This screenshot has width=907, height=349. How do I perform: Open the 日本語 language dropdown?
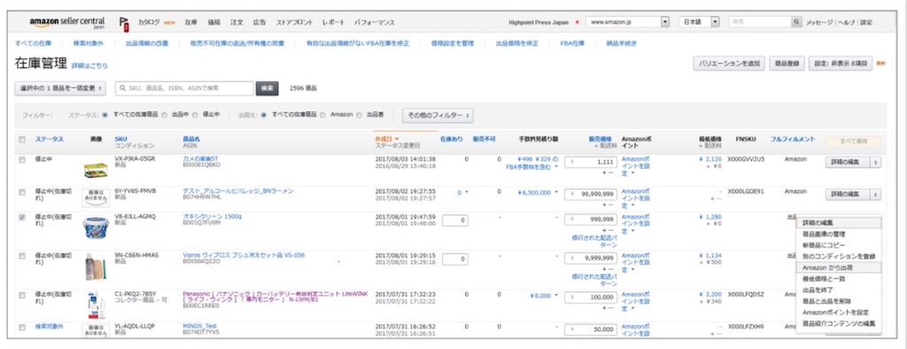[x=699, y=22]
